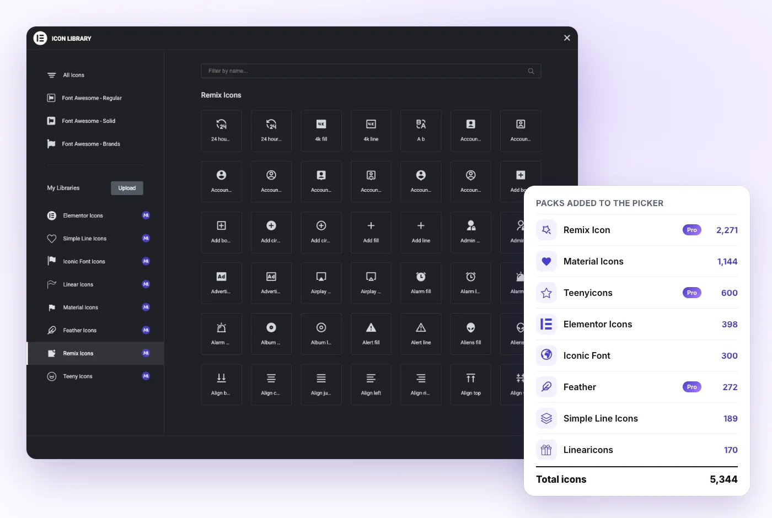Select the Align b... bottom icon
The height and width of the screenshot is (518, 772).
(x=221, y=385)
